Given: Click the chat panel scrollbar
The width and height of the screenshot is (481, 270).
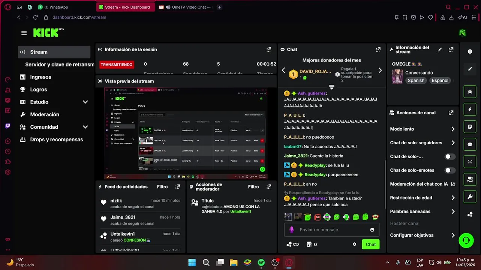Looking at the screenshot, I should tap(385, 184).
